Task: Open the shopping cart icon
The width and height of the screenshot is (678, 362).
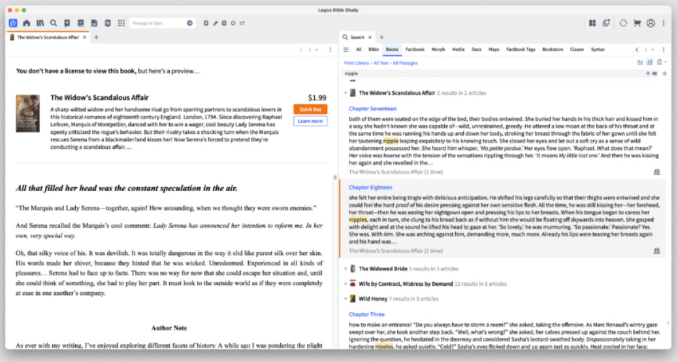Action: coord(636,23)
